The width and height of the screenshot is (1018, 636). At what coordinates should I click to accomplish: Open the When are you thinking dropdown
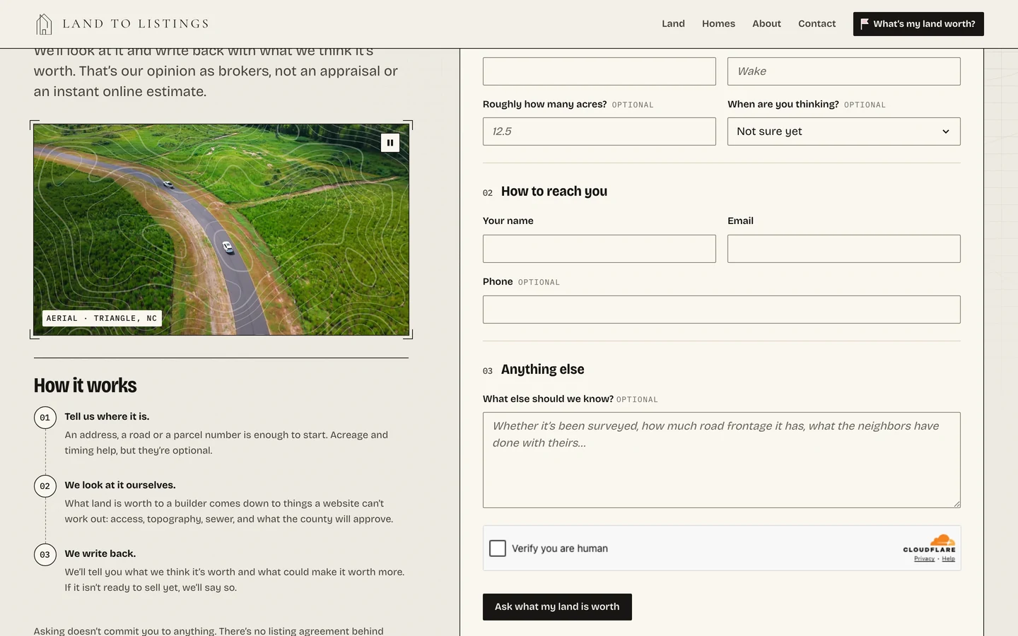(844, 131)
